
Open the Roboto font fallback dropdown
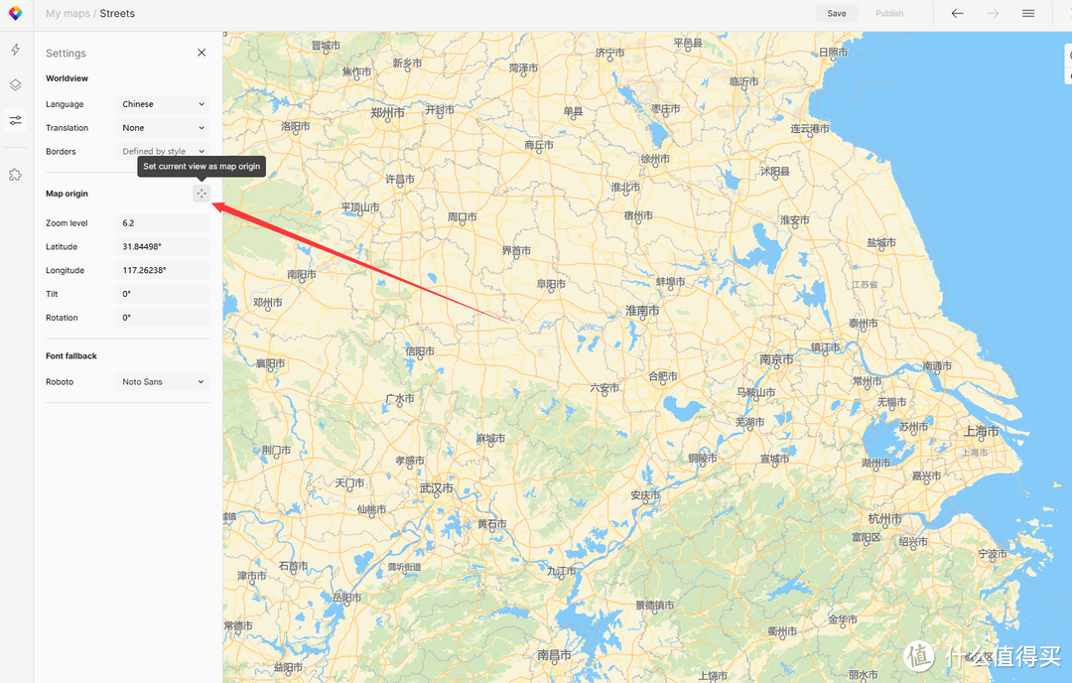(163, 381)
